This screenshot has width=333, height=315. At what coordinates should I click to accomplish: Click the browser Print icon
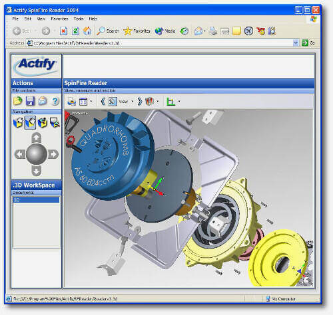coord(213,31)
